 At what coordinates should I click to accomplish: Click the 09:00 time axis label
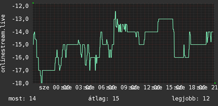(x=129, y=88)
